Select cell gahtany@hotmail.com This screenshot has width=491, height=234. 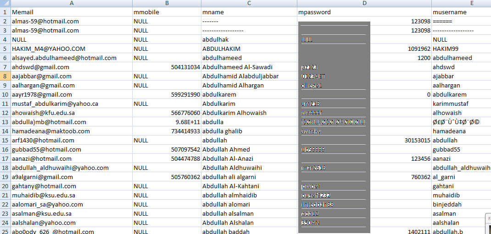click(72, 186)
